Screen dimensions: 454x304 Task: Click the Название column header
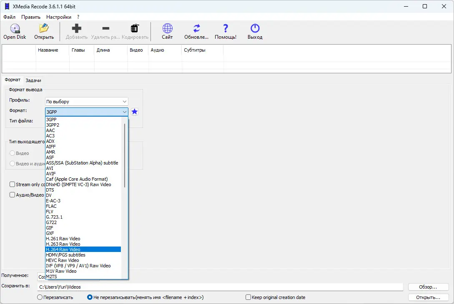[53, 50]
